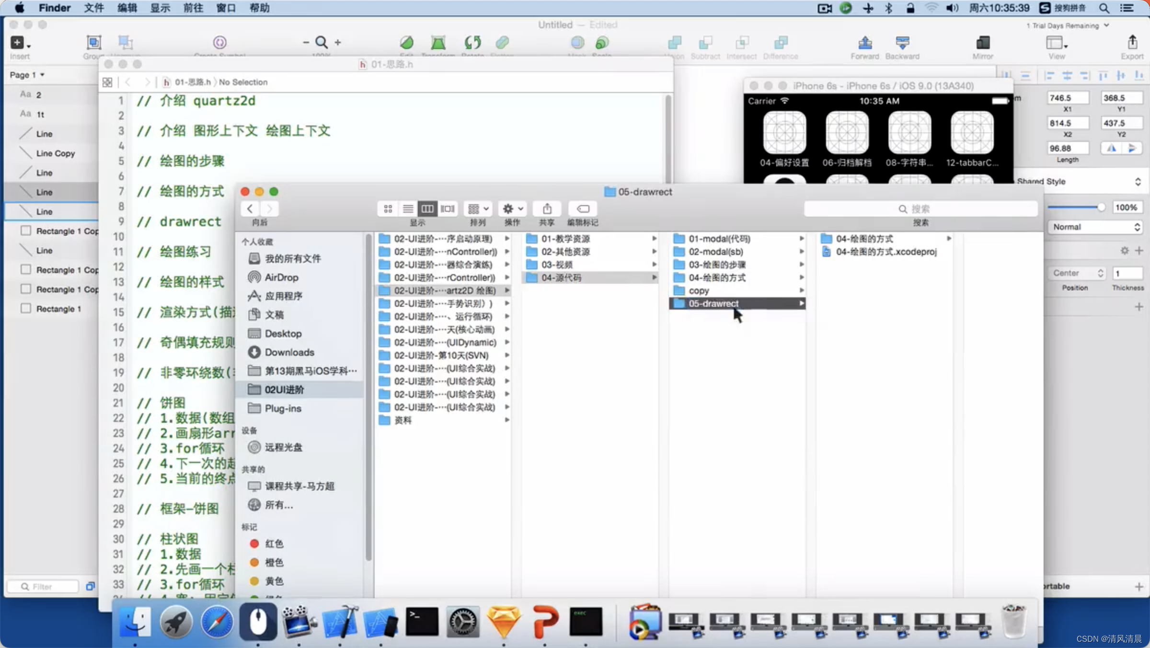The width and height of the screenshot is (1150, 648).
Task: Click the zoom in plus in Sketch toolbar
Action: (338, 43)
